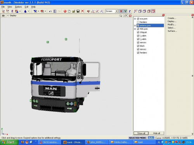Viewport: 194px width, 145px height.
Task: Toggle the Z axis constraint
Action: pyautogui.click(x=130, y=11)
